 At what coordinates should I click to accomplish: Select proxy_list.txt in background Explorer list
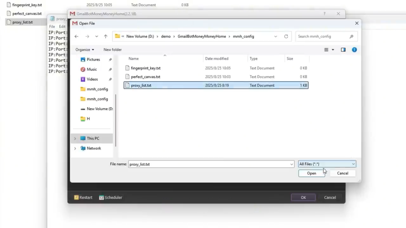pos(22,22)
